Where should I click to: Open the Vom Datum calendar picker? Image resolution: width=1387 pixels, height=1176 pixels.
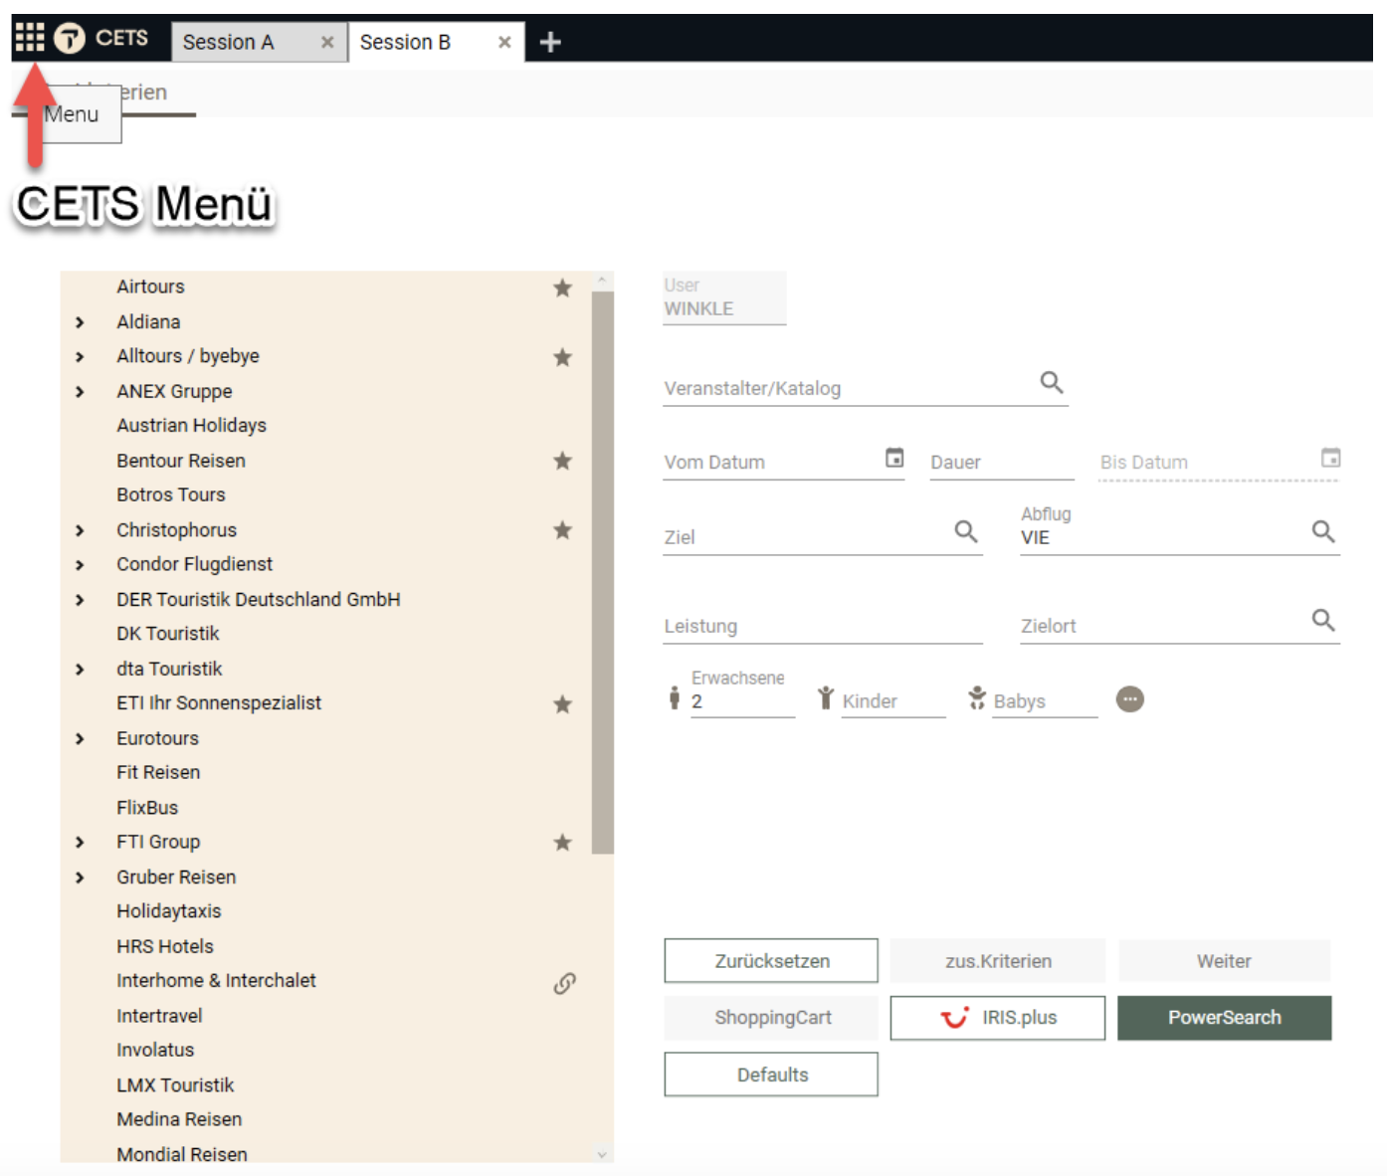coord(894,458)
